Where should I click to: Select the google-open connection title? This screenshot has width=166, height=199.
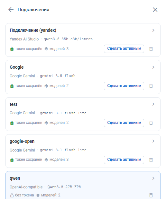[x=22, y=141]
